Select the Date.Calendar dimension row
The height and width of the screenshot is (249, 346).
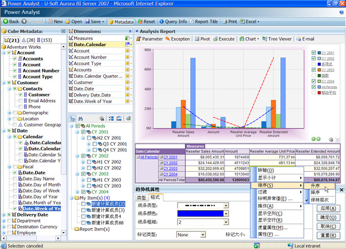click(x=100, y=45)
